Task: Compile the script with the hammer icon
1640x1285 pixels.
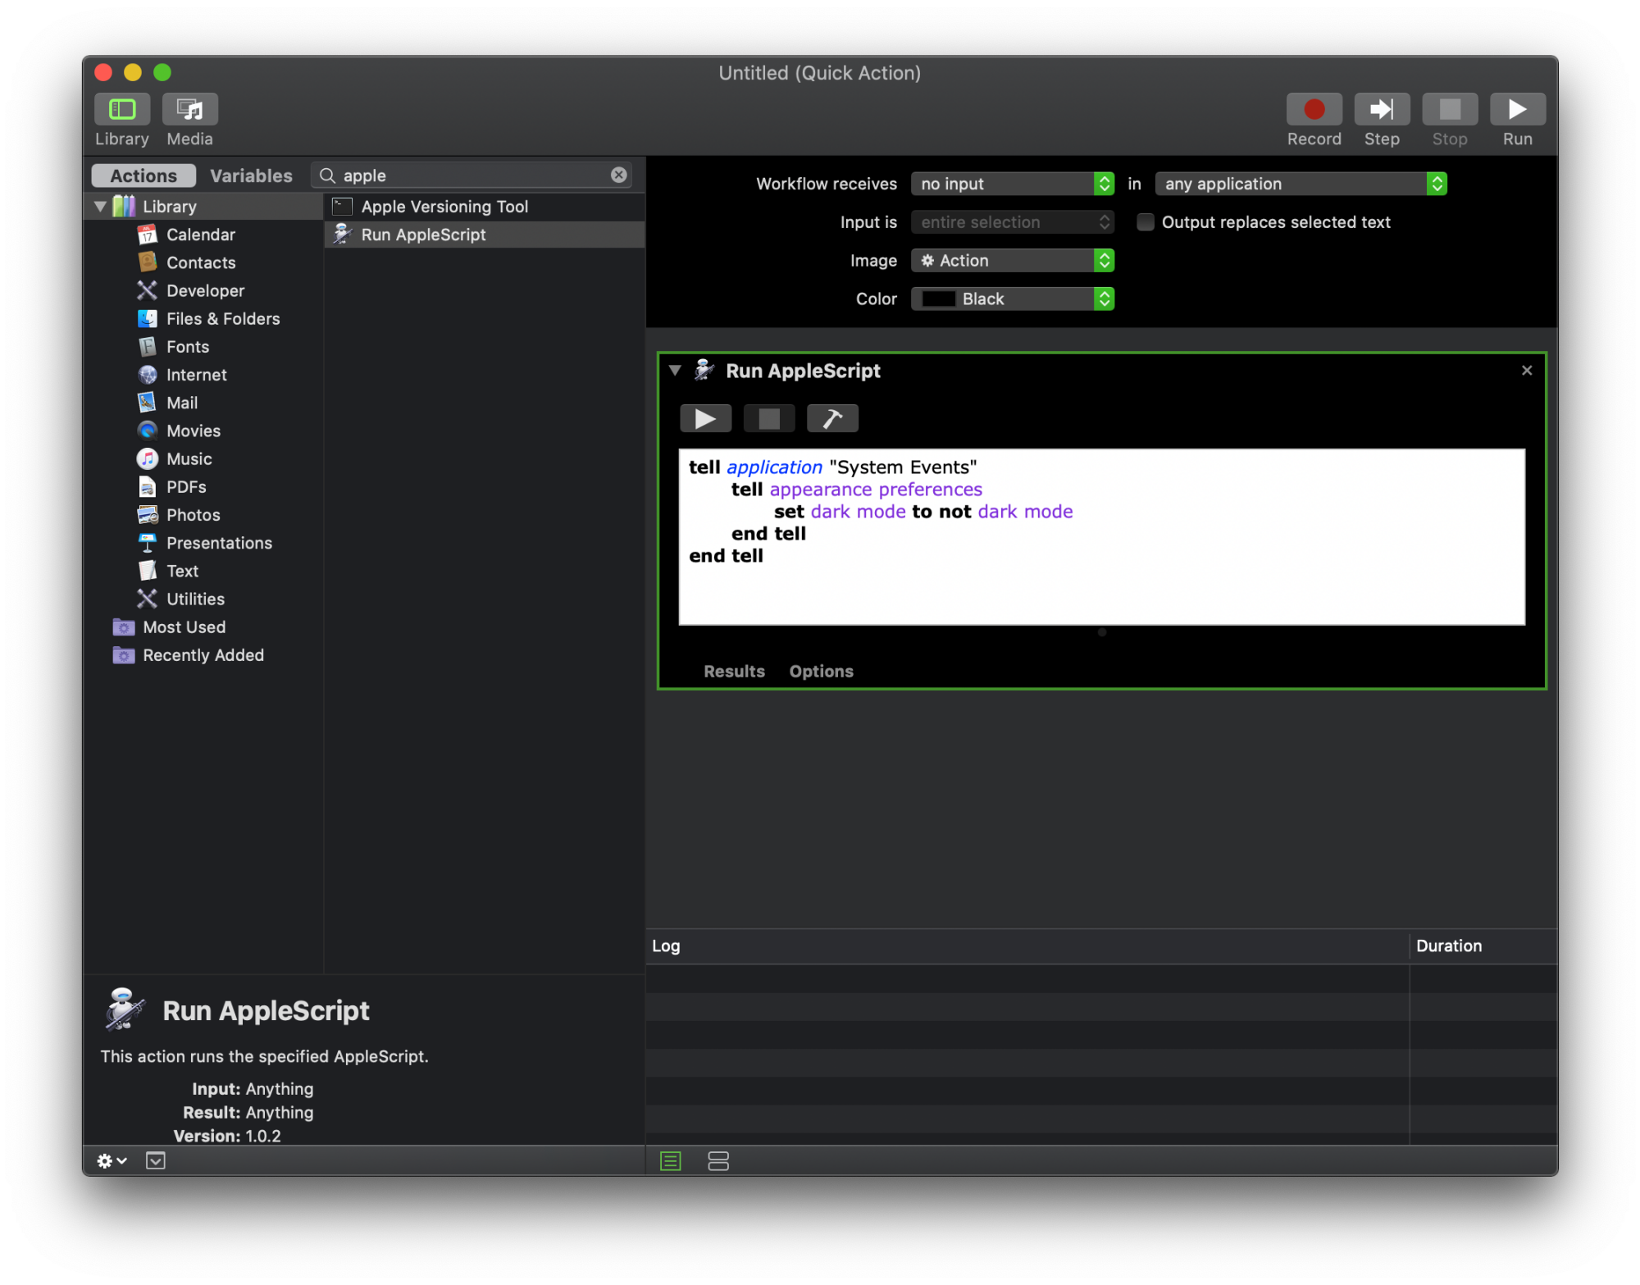Action: (832, 418)
